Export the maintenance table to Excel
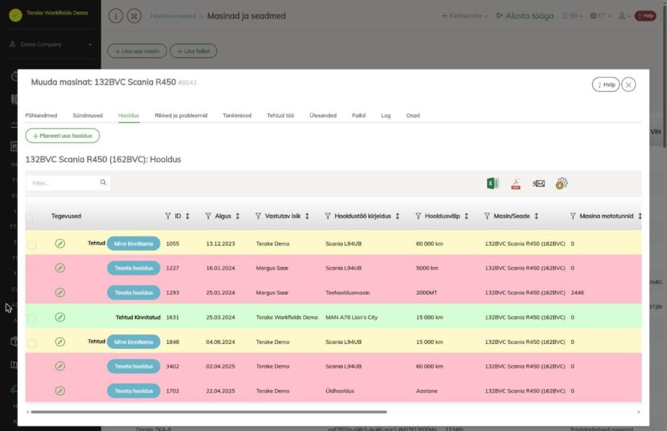667x431 pixels. pos(492,183)
